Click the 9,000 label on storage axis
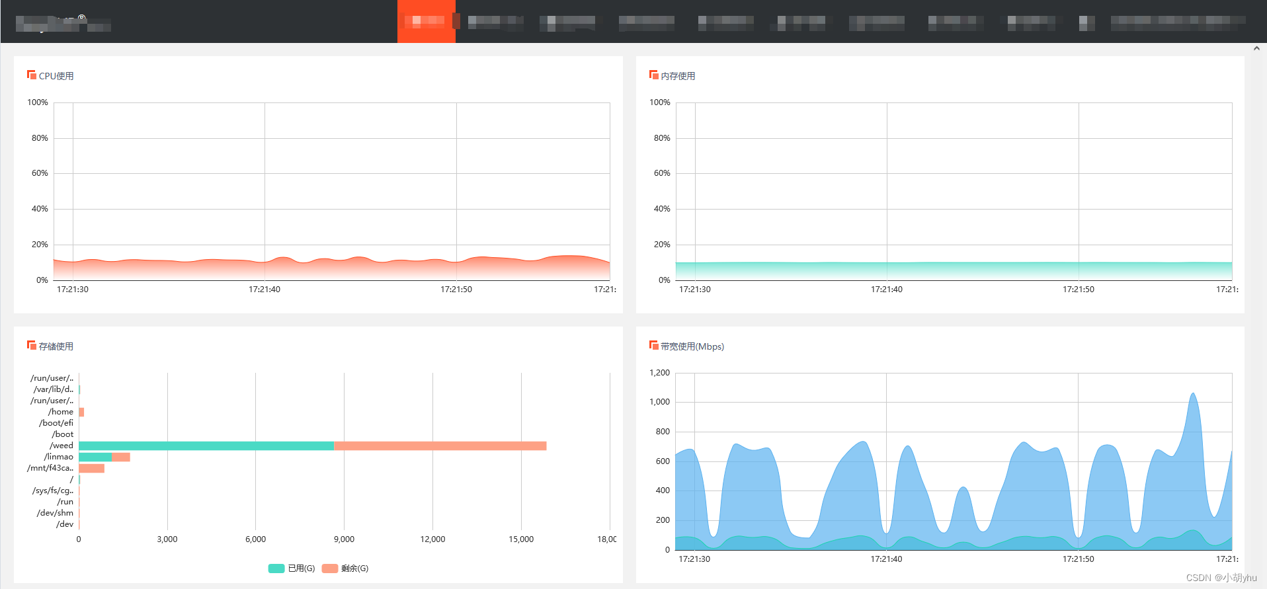This screenshot has height=589, width=1267. (x=344, y=539)
